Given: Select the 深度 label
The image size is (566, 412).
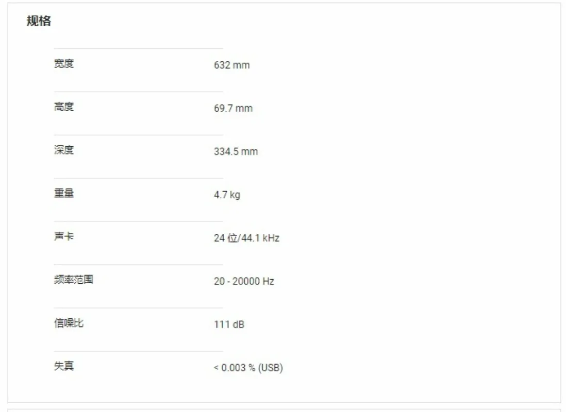Looking at the screenshot, I should [x=64, y=150].
